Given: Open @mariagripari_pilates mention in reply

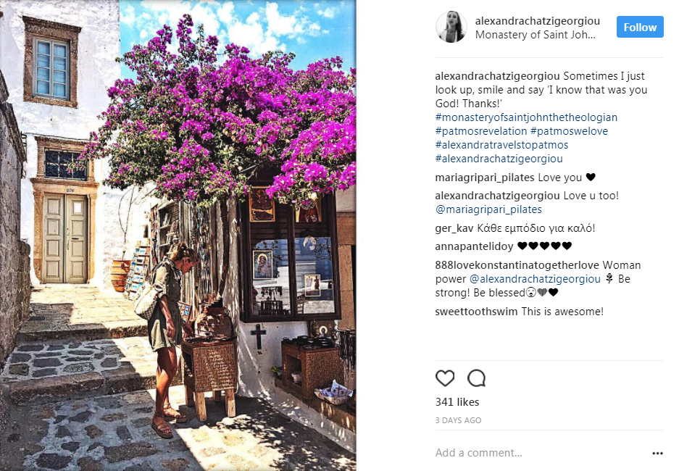Looking at the screenshot, I should 488,209.
